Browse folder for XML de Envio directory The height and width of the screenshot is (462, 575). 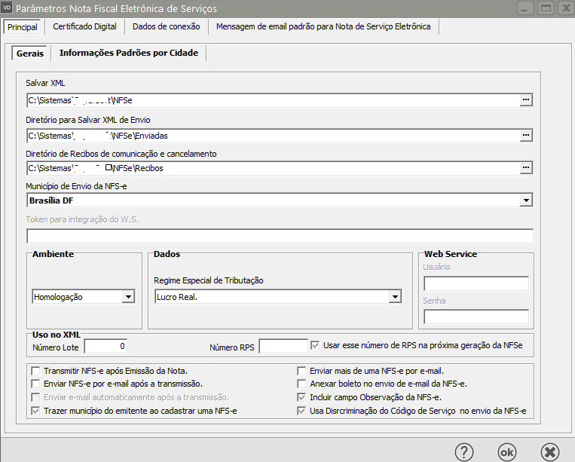click(526, 136)
